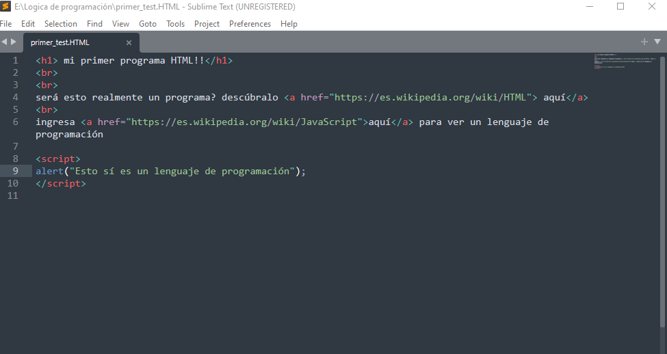Open the tab list dropdown arrow
667x354 pixels.
(x=657, y=42)
